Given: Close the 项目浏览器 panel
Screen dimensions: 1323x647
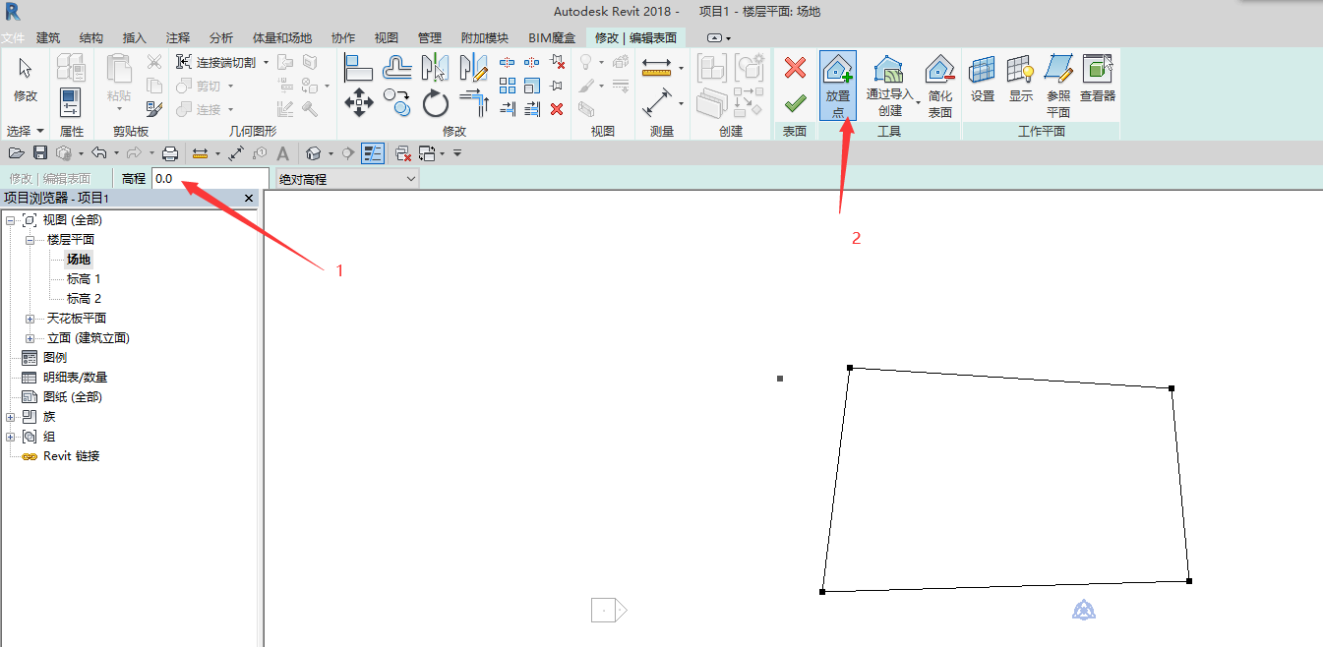Looking at the screenshot, I should click(x=249, y=199).
